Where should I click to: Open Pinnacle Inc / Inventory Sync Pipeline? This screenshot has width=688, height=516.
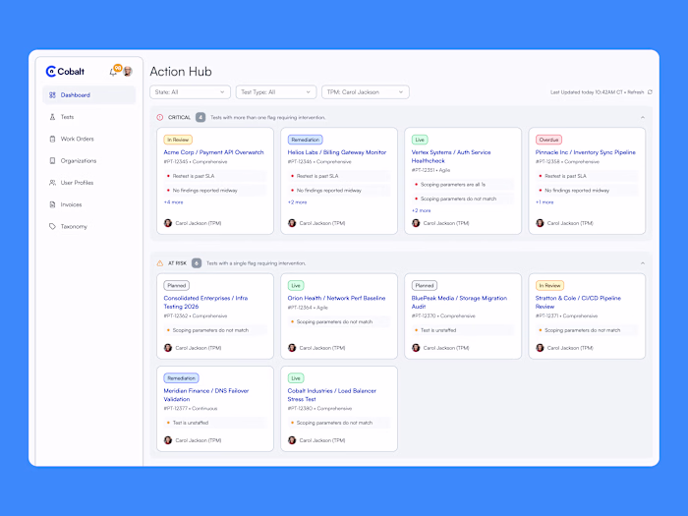[x=586, y=152]
